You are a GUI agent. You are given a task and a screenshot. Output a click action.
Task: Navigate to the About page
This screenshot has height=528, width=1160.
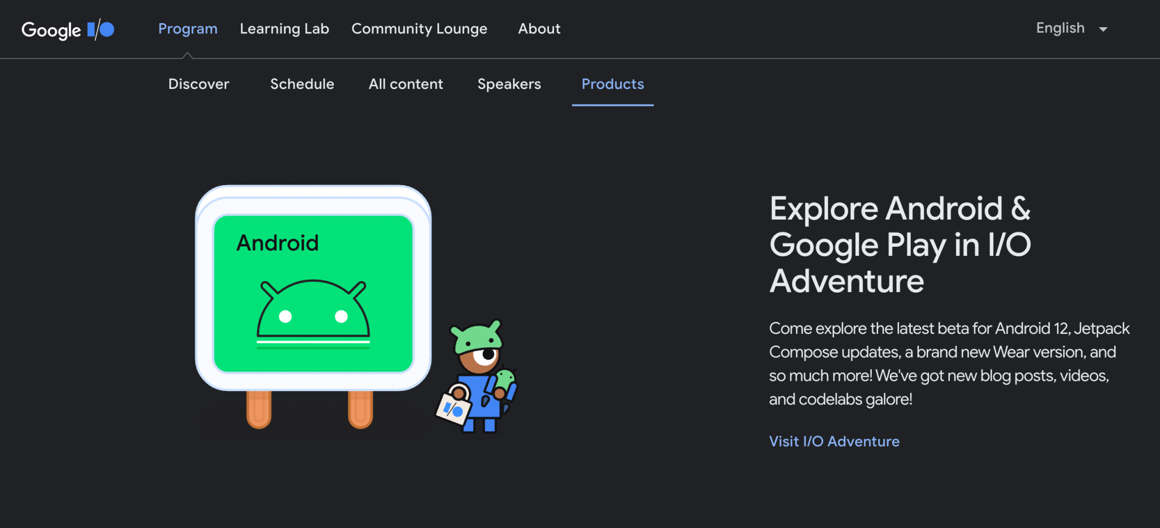(539, 29)
